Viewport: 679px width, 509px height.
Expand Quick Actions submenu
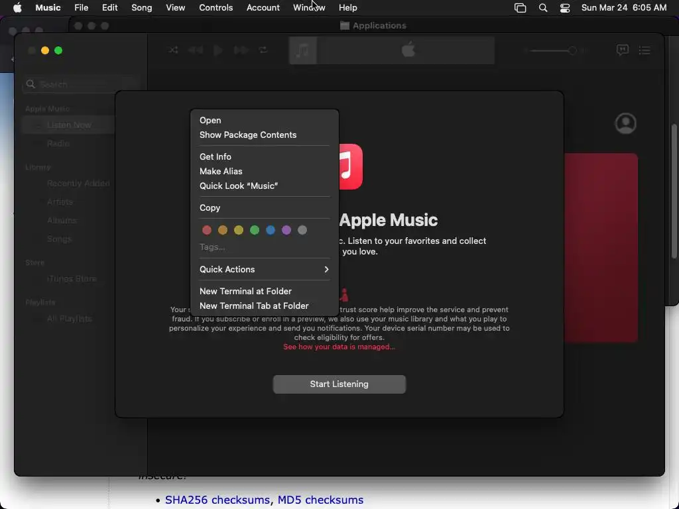click(264, 269)
